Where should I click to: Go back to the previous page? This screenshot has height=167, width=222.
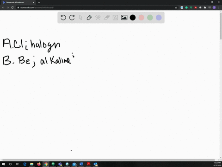(x=3, y=7)
